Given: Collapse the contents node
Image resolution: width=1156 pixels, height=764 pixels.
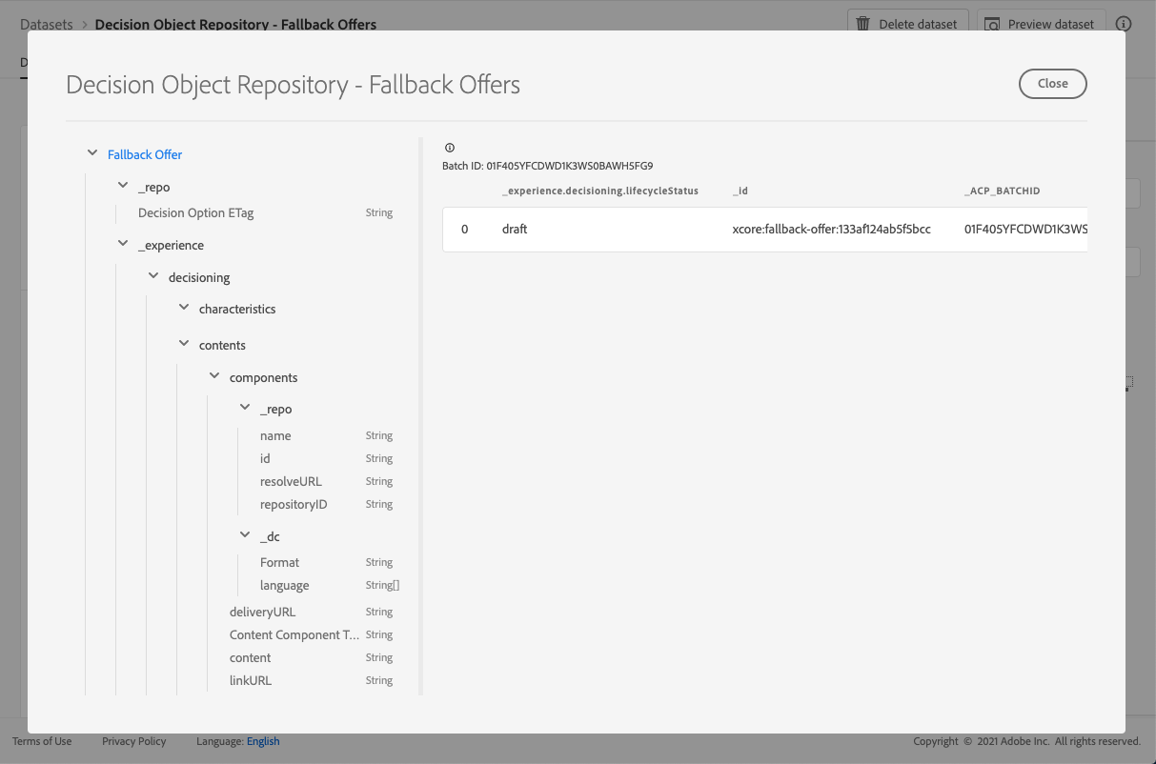Looking at the screenshot, I should [184, 344].
